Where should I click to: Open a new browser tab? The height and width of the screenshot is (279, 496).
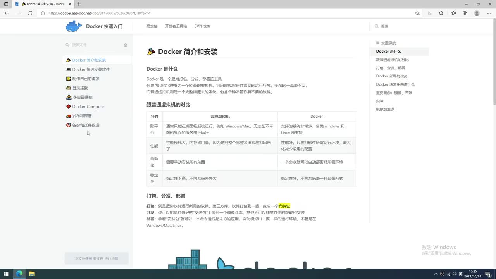79,4
